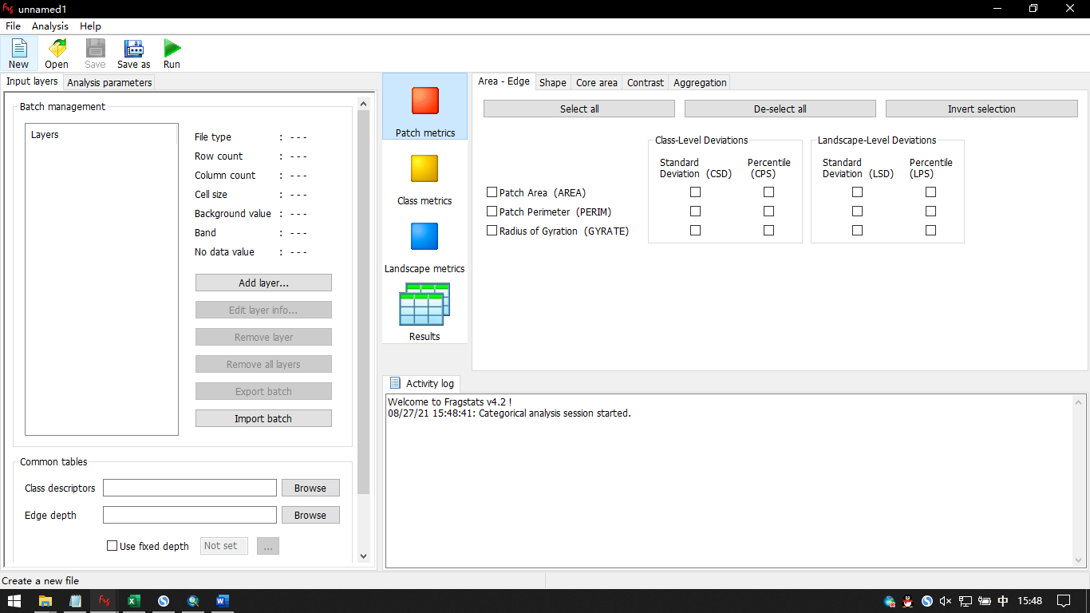Click the Remove layer button

(x=263, y=338)
